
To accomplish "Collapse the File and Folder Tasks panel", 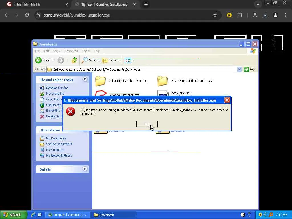I will [x=85, y=79].
